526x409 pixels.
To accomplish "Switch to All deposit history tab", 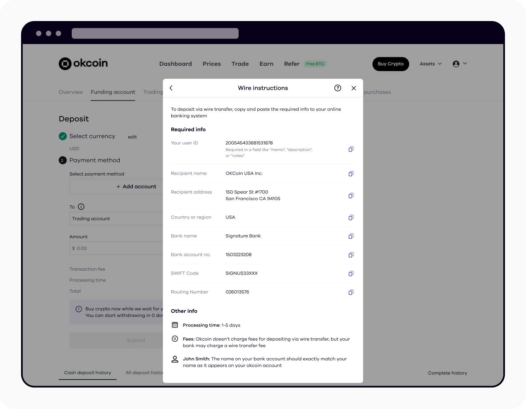I will 144,373.
